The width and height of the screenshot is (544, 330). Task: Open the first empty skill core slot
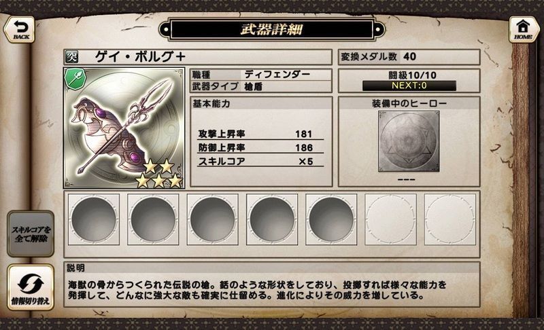click(94, 219)
